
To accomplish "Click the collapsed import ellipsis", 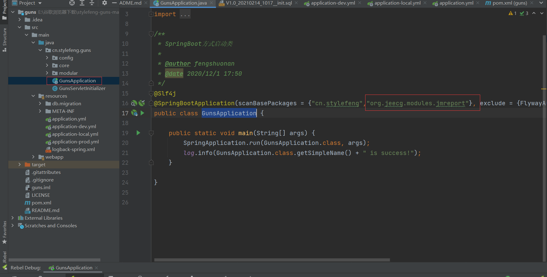I will 185,14.
